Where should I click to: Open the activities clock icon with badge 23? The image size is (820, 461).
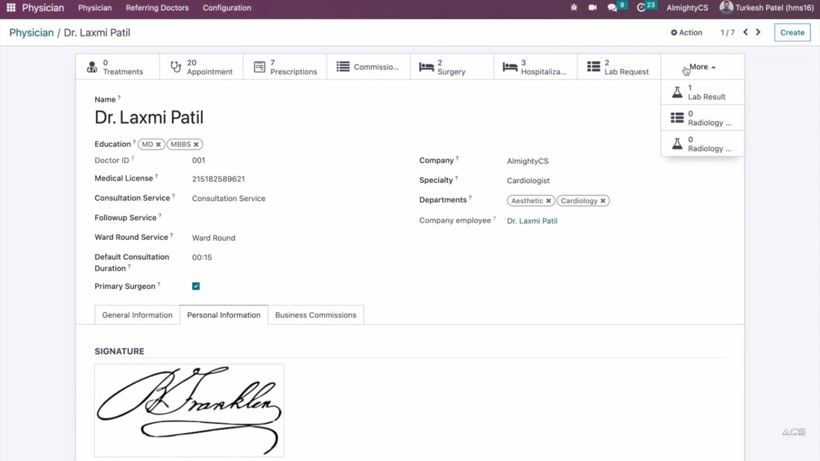tap(641, 8)
